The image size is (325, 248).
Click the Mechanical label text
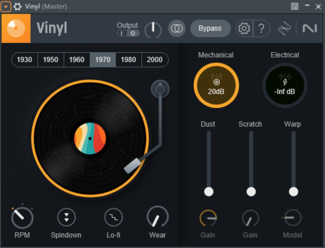coord(216,55)
